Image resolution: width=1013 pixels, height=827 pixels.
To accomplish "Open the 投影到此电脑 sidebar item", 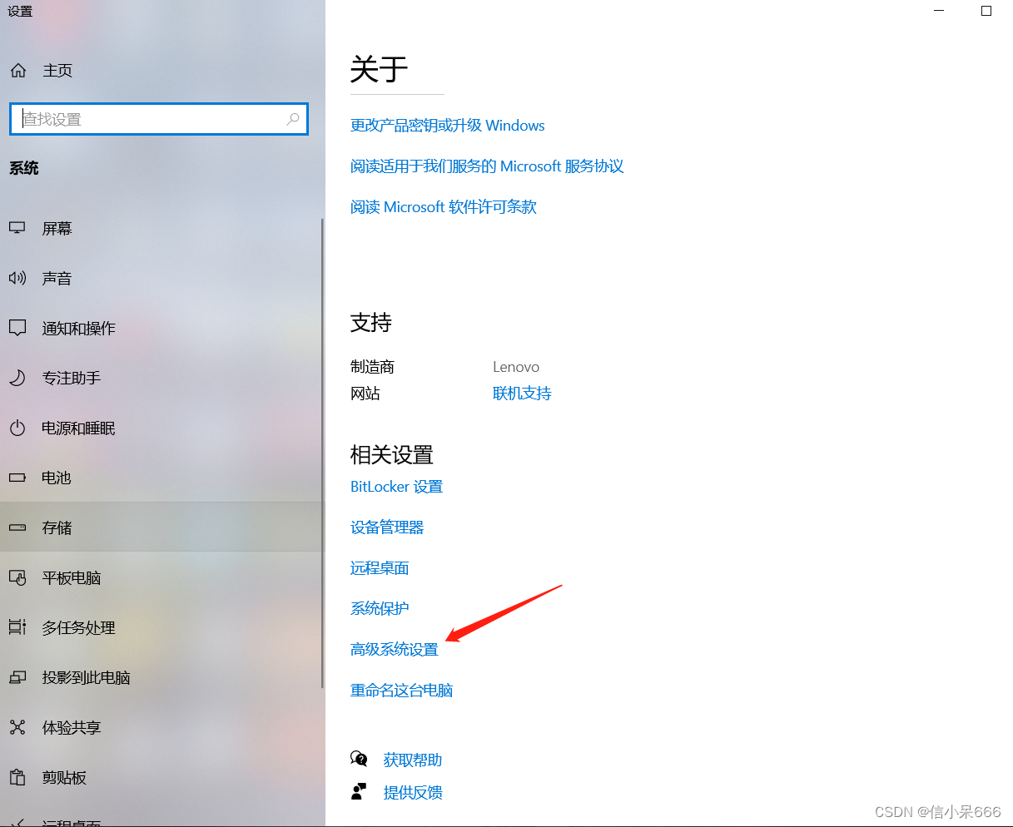I will pos(161,678).
